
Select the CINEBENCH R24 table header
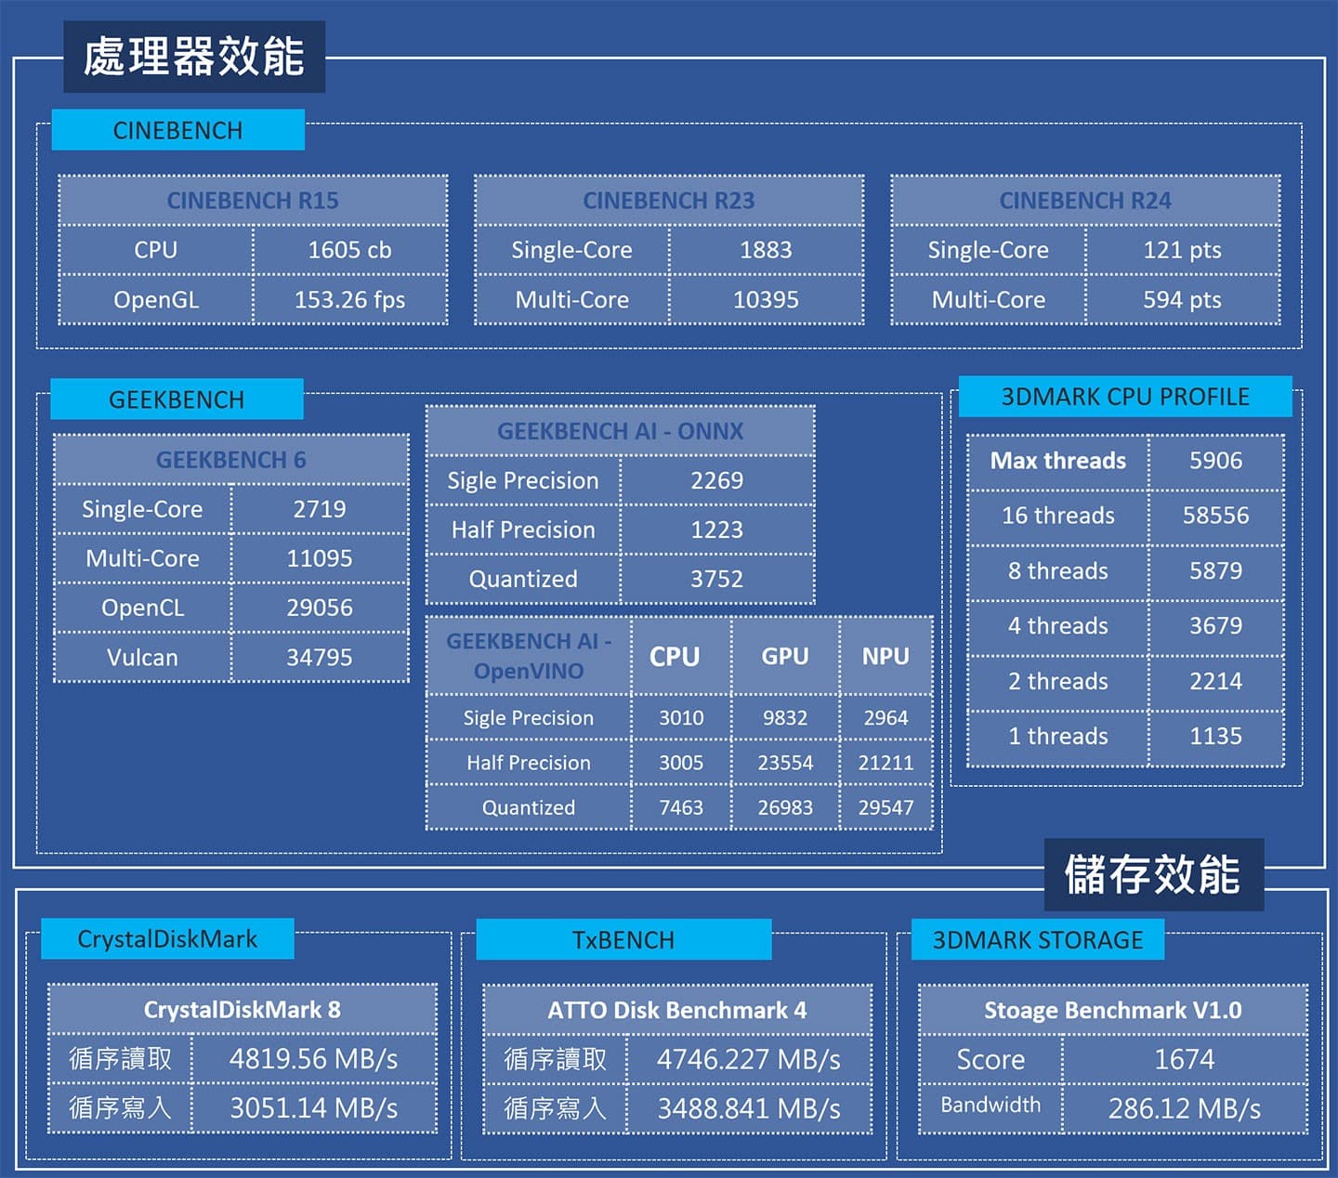tap(1085, 201)
